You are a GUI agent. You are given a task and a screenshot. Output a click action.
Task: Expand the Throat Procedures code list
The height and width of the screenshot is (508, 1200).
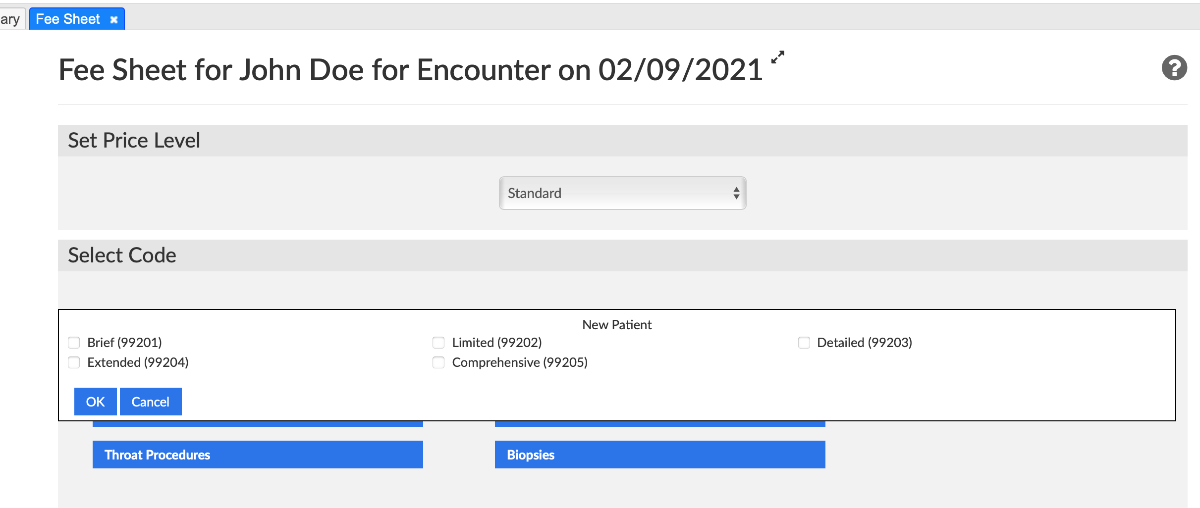click(x=258, y=455)
